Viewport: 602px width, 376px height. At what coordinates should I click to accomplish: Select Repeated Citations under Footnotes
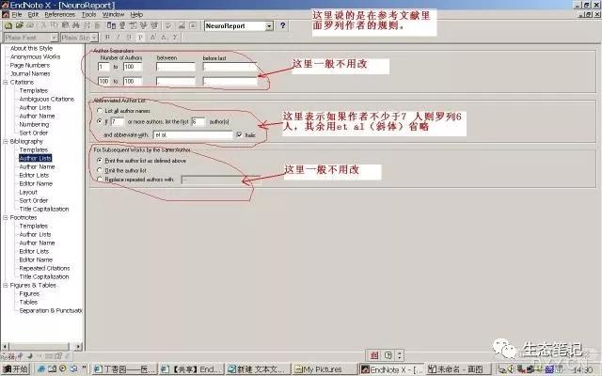44,268
